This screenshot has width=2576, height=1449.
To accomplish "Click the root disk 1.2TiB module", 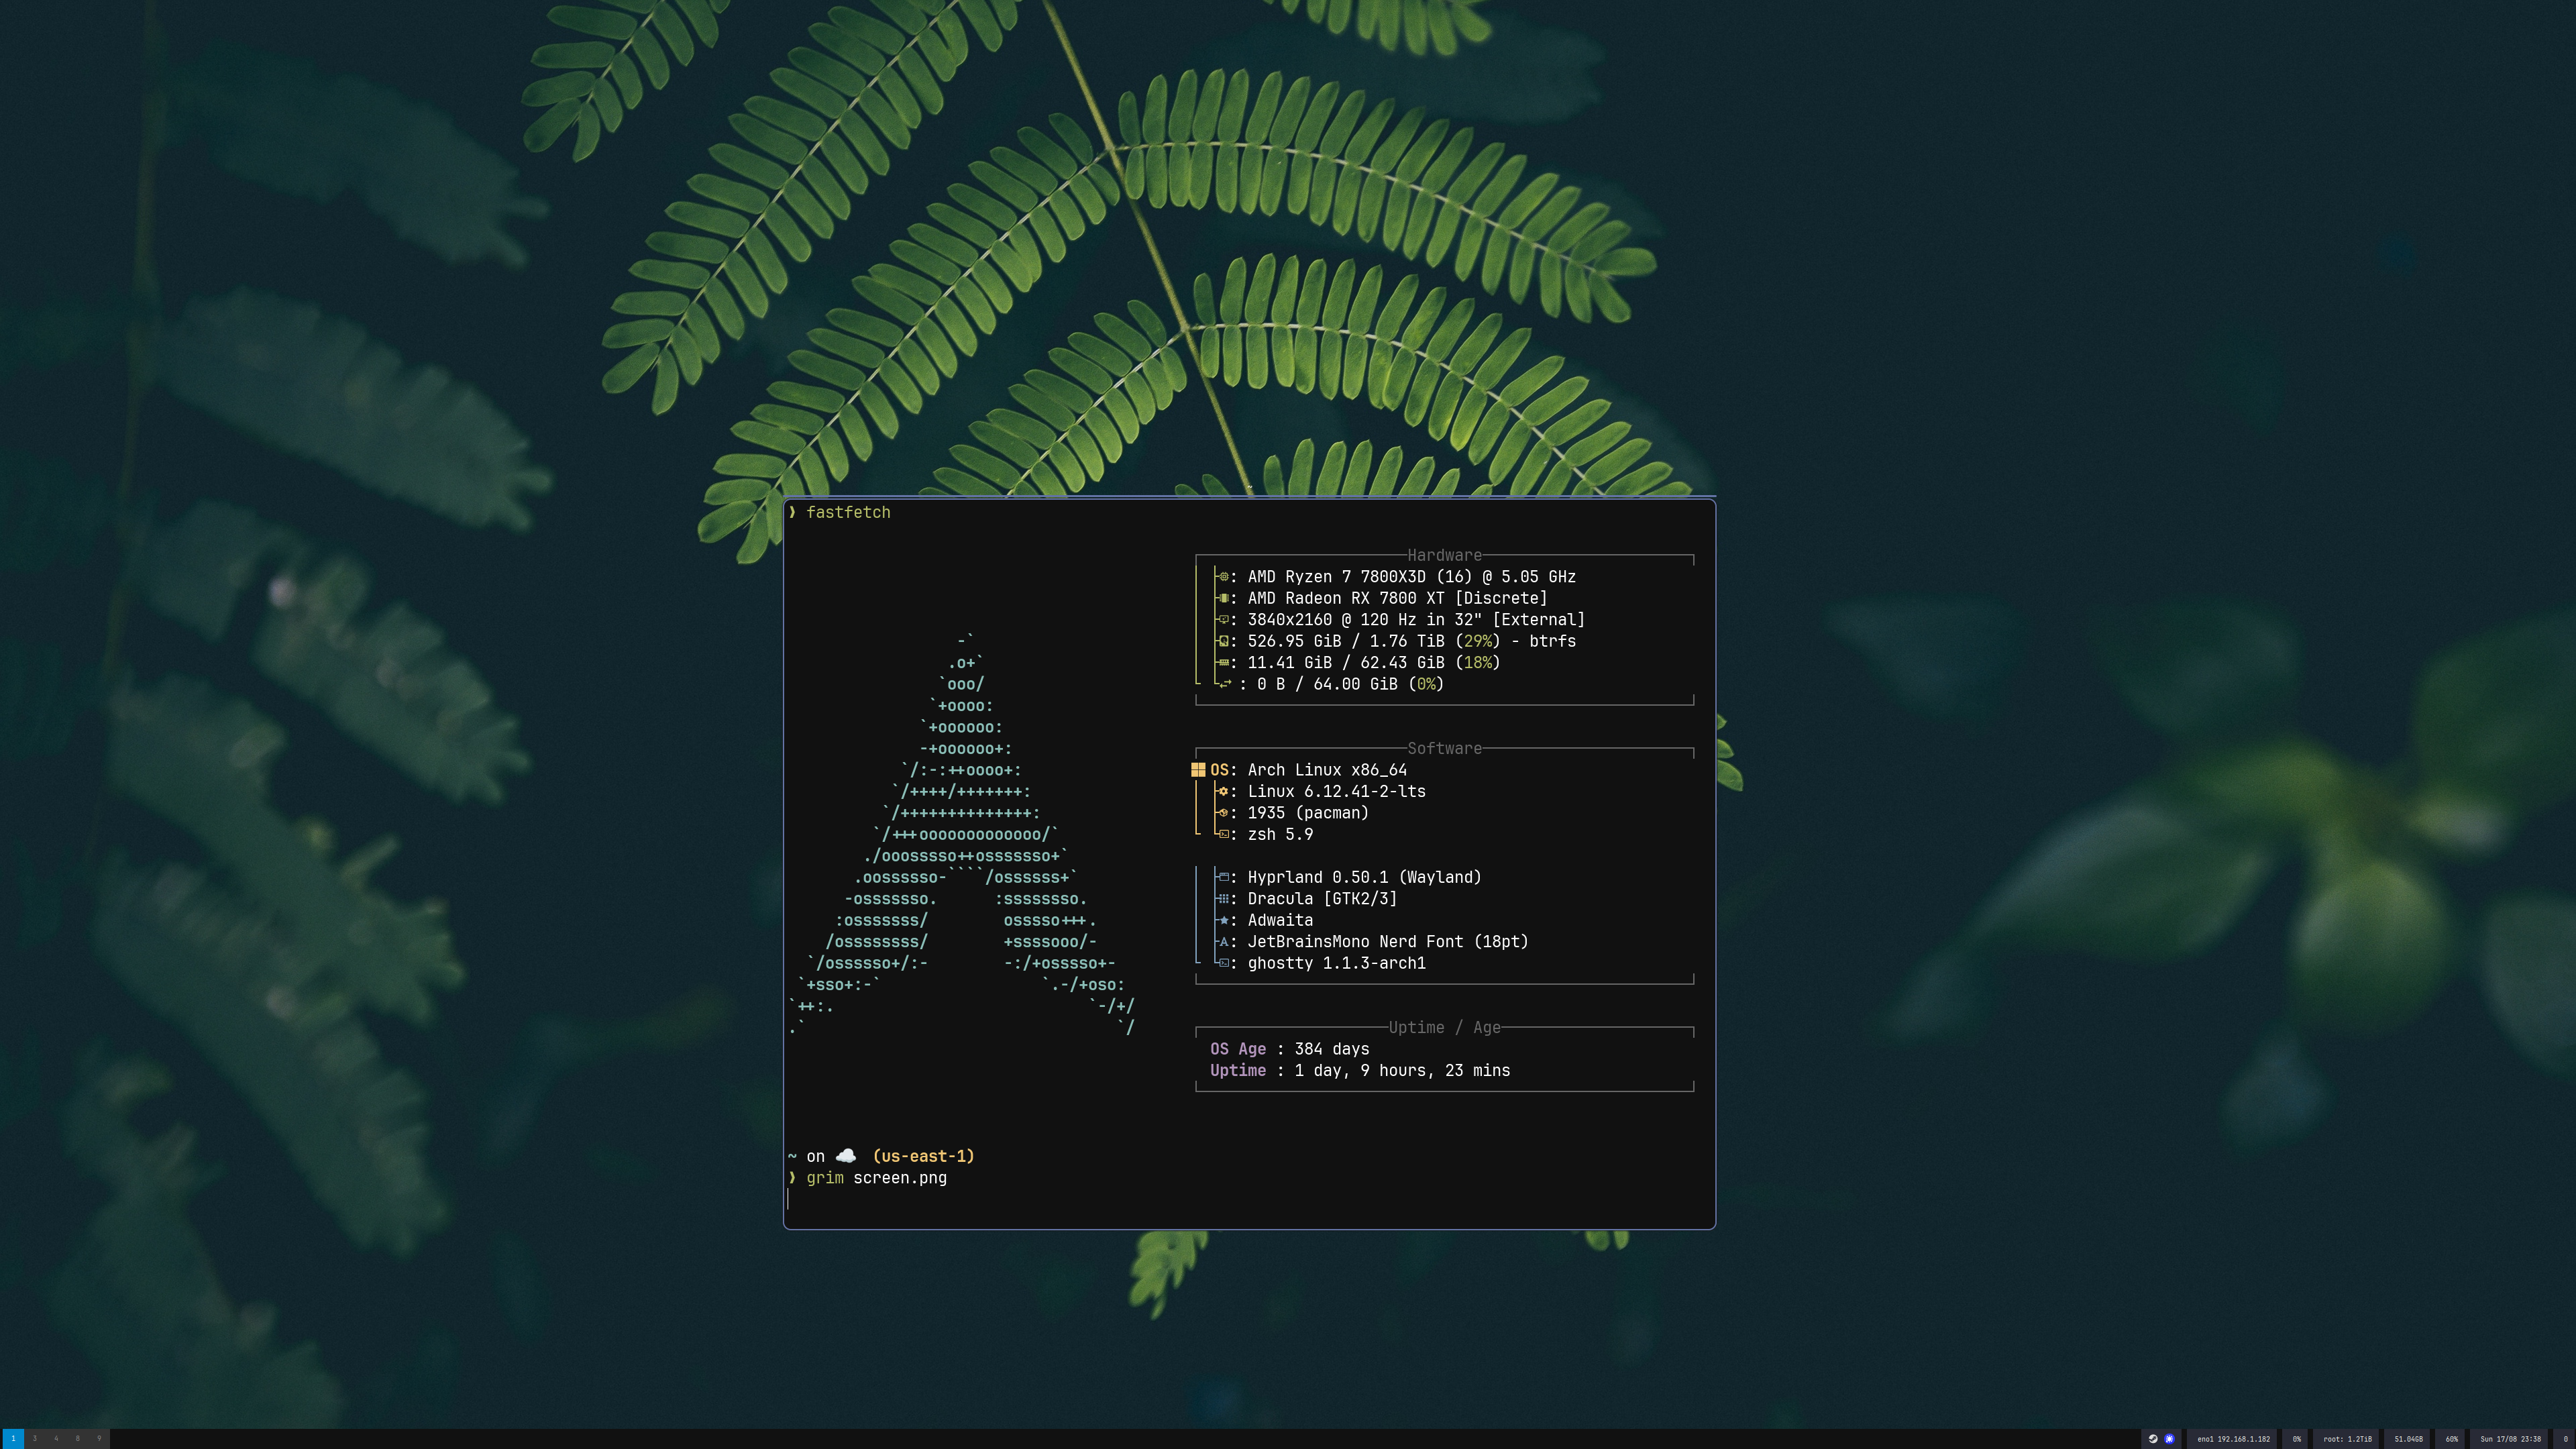I will [2347, 1439].
